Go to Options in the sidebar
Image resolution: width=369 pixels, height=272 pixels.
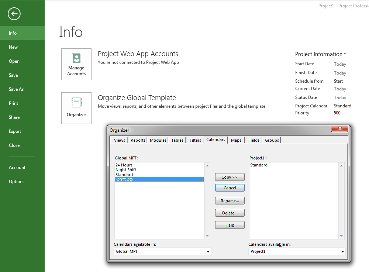point(17,182)
